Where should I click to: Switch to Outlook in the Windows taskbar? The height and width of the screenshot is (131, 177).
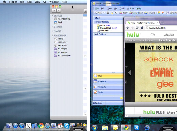(x=115, y=128)
